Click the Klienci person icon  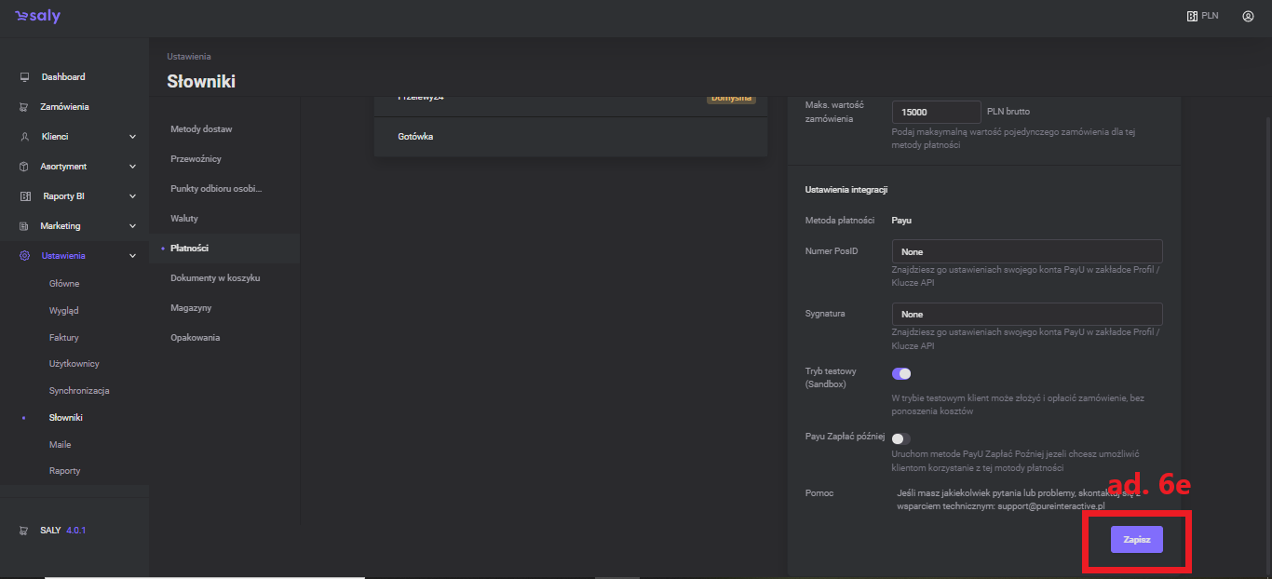pyautogui.click(x=24, y=137)
